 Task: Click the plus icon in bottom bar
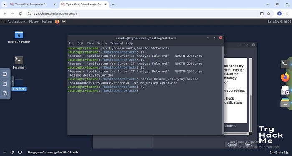tap(5, 152)
